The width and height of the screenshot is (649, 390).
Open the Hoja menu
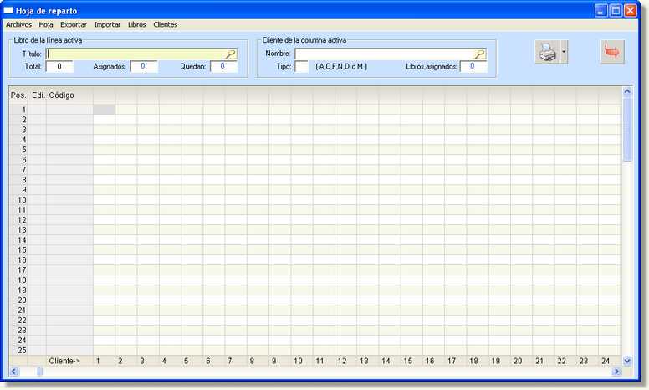click(46, 25)
